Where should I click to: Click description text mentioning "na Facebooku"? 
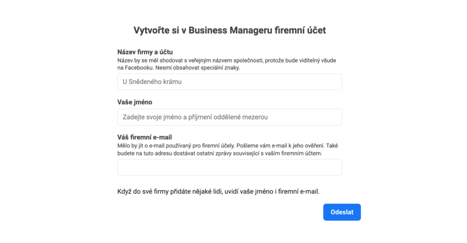click(x=227, y=64)
